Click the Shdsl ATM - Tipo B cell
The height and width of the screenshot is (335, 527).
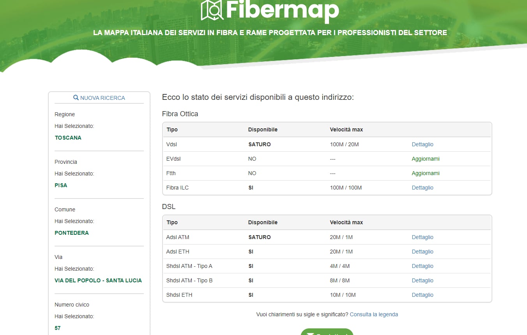189,280
